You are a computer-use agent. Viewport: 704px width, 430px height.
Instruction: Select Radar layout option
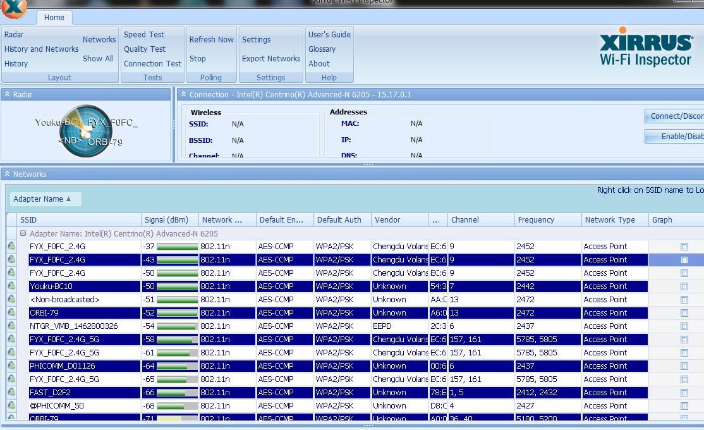[x=14, y=35]
